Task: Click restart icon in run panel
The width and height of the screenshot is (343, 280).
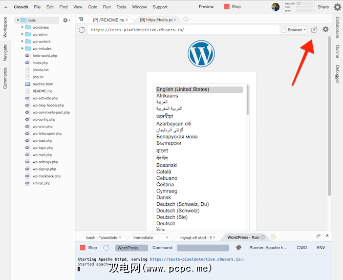Action: [x=106, y=248]
